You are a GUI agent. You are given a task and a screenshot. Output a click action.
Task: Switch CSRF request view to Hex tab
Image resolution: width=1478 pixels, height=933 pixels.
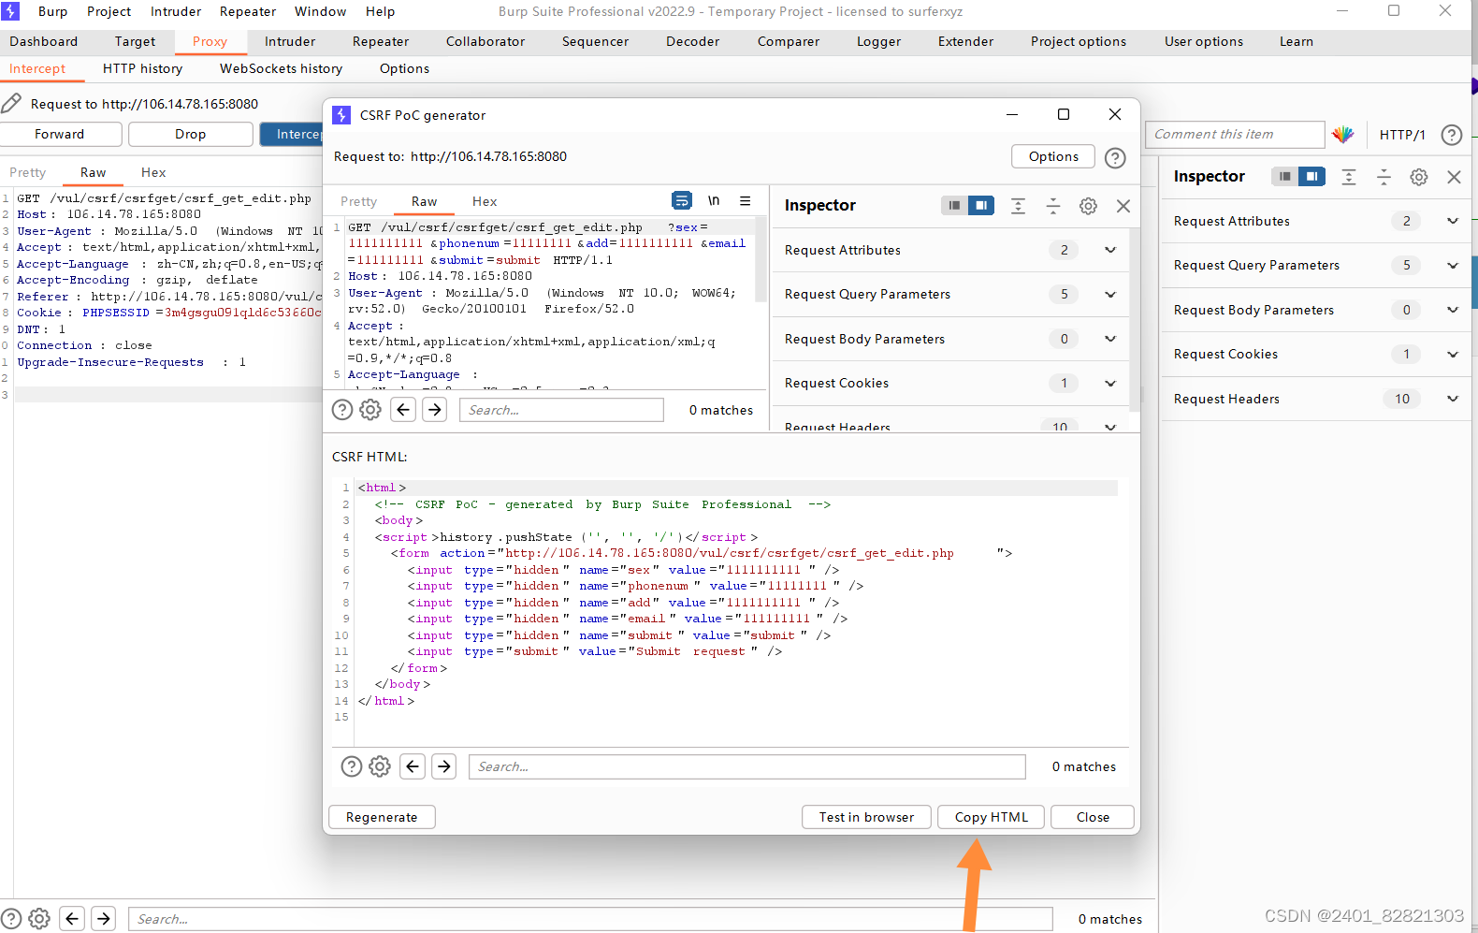pyautogui.click(x=485, y=201)
